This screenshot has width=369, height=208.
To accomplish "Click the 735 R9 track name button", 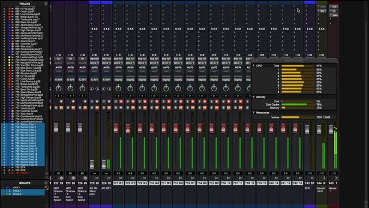I will tap(214, 183).
